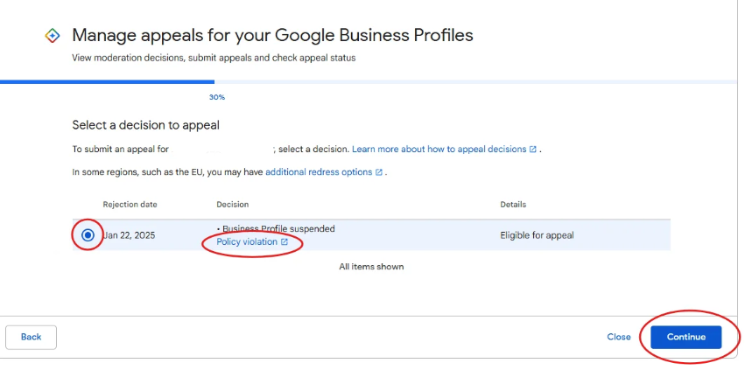The width and height of the screenshot is (745, 370).
Task: Click the Rejection date column header
Action: (130, 205)
